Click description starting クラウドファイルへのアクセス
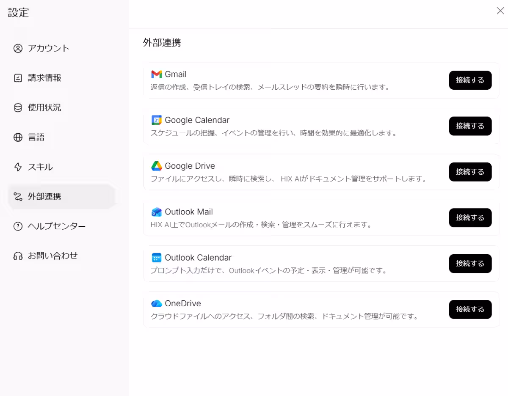The height and width of the screenshot is (396, 508). pos(284,316)
